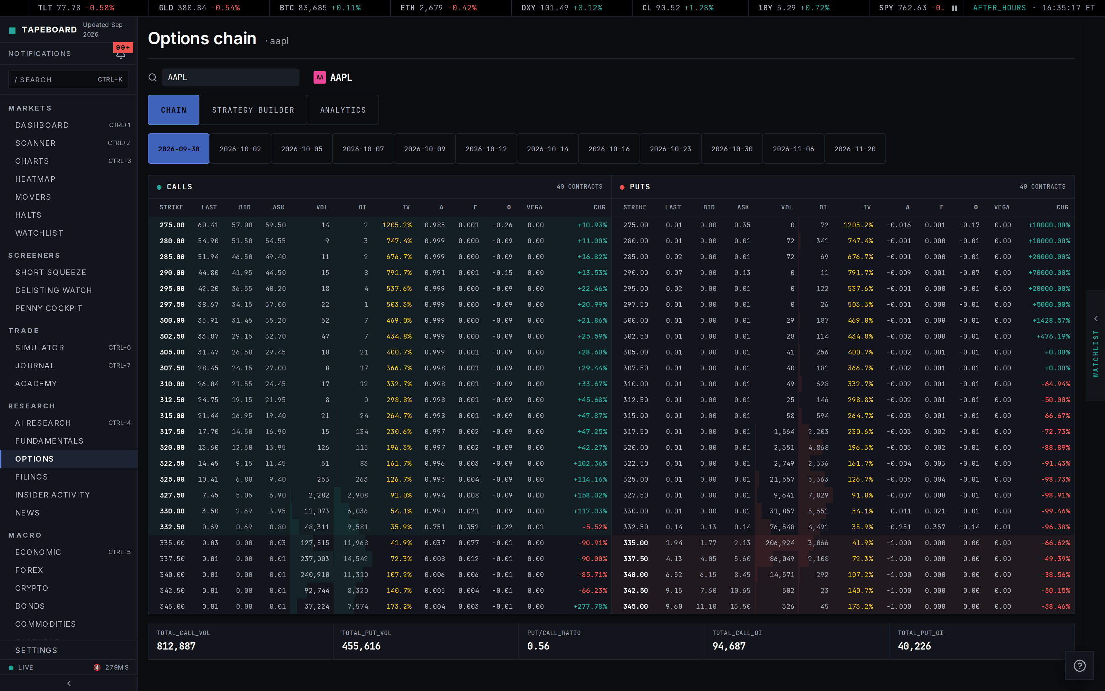This screenshot has width=1105, height=691.
Task: Sort puts by CHG column header
Action: point(1062,208)
